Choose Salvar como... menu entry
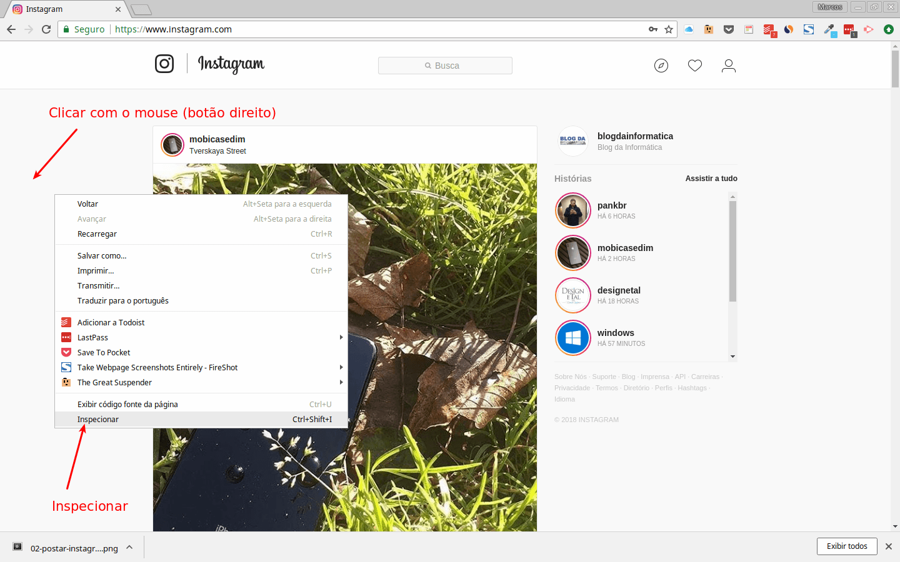The width and height of the screenshot is (900, 562). [201, 256]
